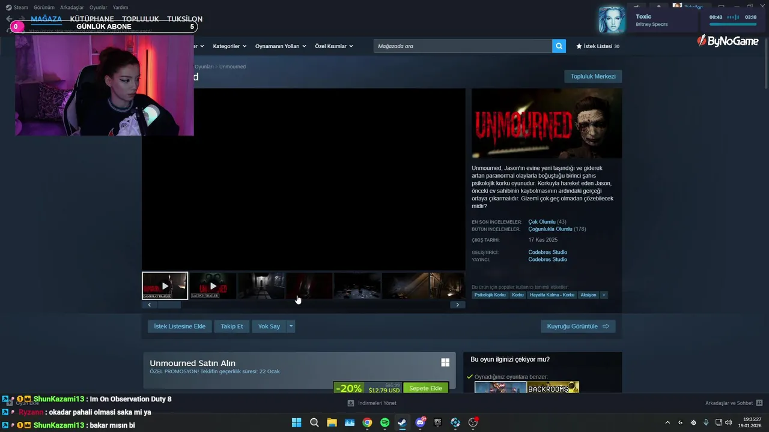Switch to MAĞAZA tab
The height and width of the screenshot is (432, 769).
point(46,19)
